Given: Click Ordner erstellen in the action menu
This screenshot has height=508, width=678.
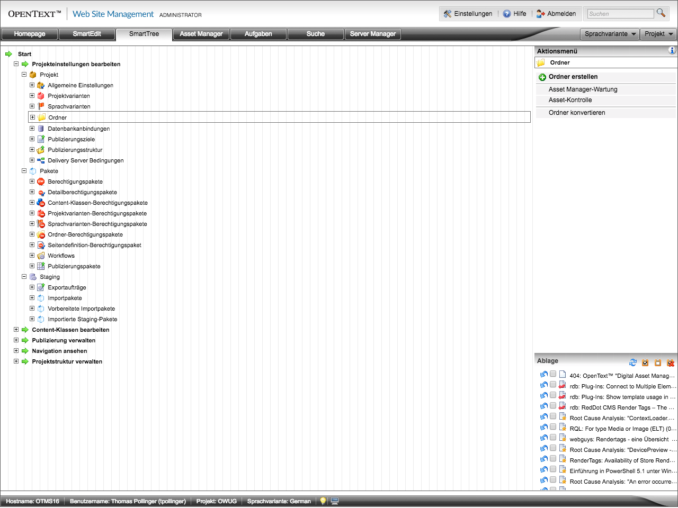Looking at the screenshot, I should click(x=573, y=77).
